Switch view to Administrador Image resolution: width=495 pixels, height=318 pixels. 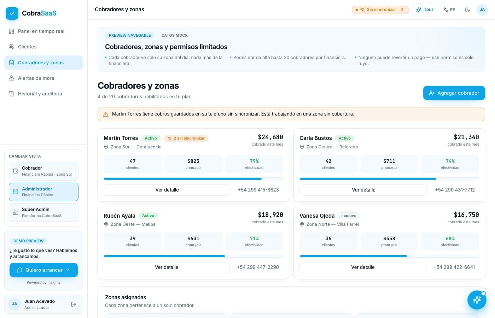point(43,192)
